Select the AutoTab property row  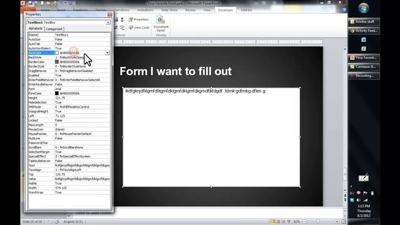69,44
